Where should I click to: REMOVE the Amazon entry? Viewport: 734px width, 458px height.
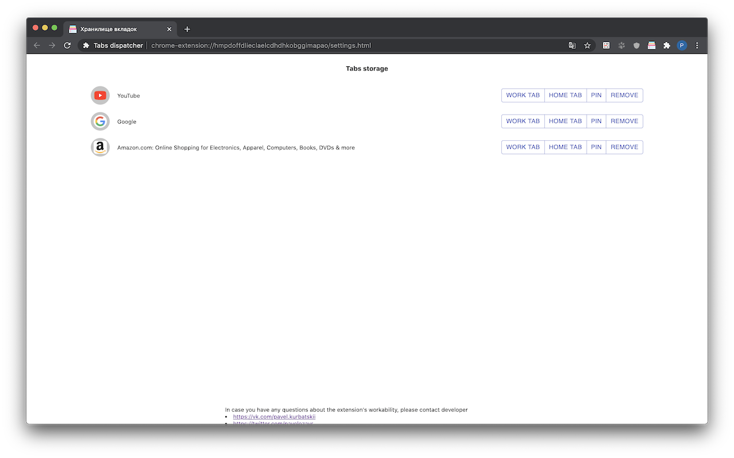click(624, 147)
